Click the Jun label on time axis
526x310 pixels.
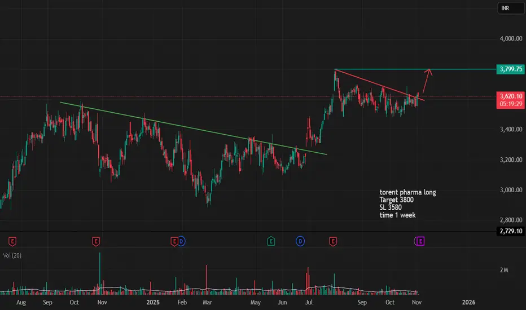click(x=282, y=302)
